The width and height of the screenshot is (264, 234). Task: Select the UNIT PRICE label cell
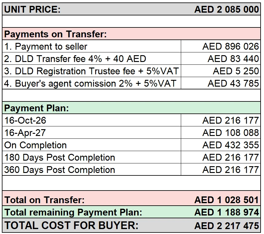click(32, 9)
